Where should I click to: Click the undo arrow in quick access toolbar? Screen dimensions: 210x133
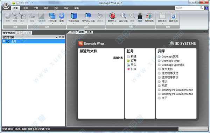[22, 3]
